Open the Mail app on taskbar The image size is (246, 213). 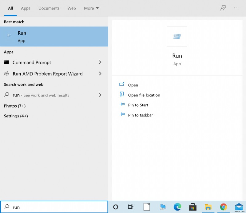click(239, 207)
